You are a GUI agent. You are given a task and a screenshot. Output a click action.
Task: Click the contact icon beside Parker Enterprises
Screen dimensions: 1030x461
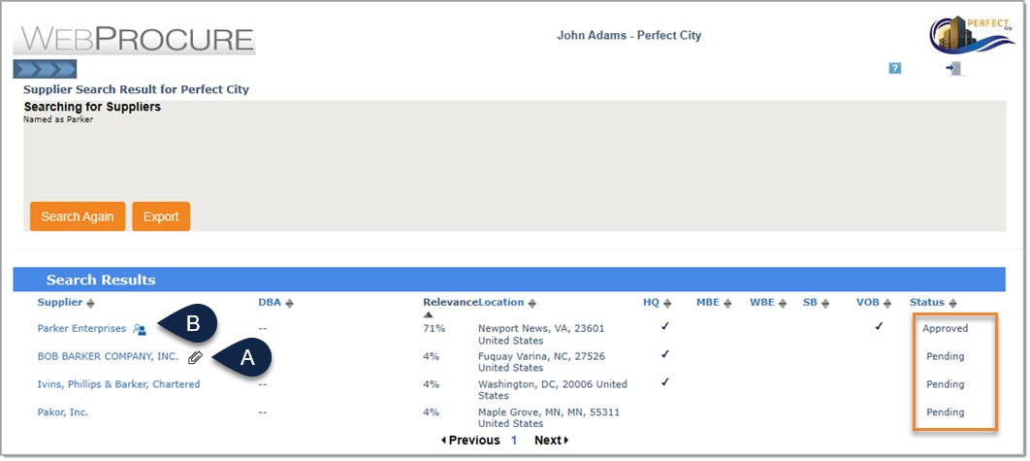pyautogui.click(x=140, y=330)
